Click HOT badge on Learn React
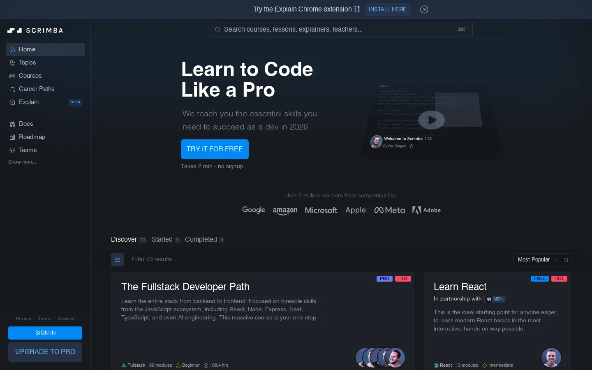Image resolution: width=592 pixels, height=370 pixels. click(x=559, y=279)
